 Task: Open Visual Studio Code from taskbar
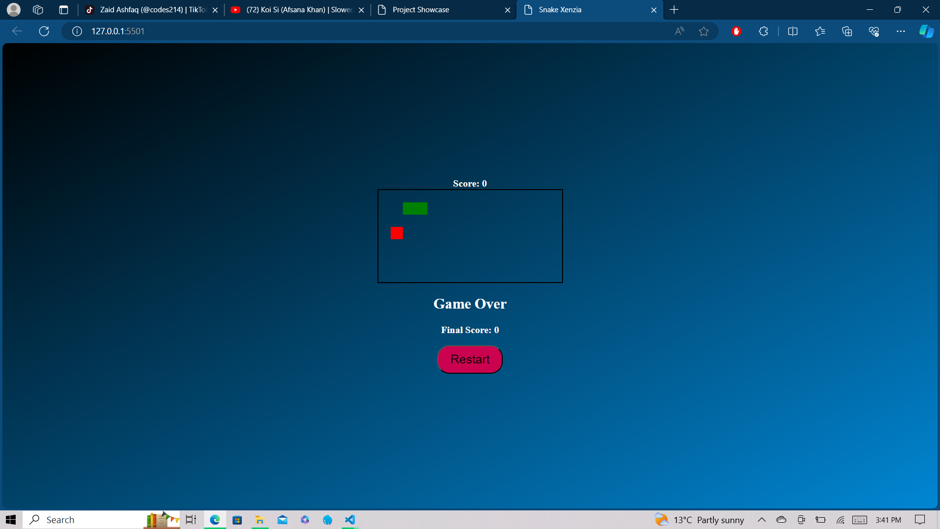click(350, 520)
